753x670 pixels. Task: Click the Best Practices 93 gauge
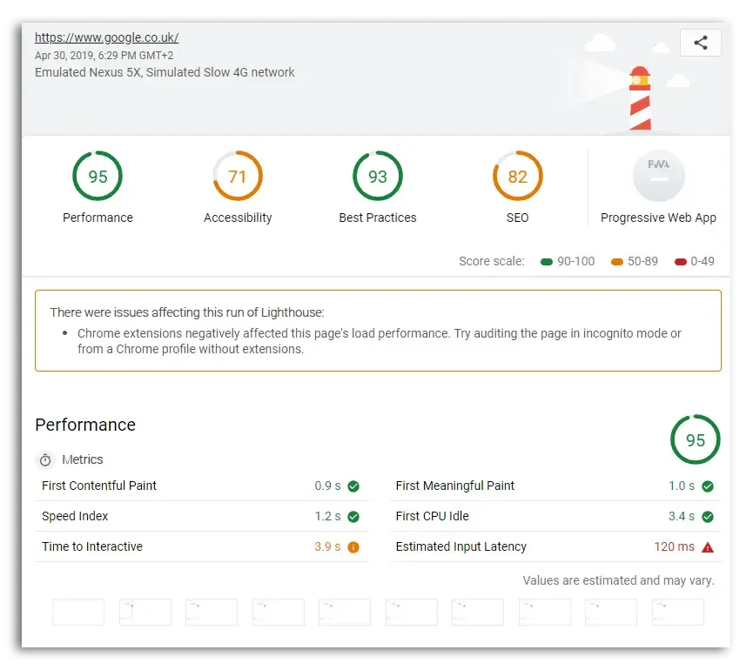[377, 176]
